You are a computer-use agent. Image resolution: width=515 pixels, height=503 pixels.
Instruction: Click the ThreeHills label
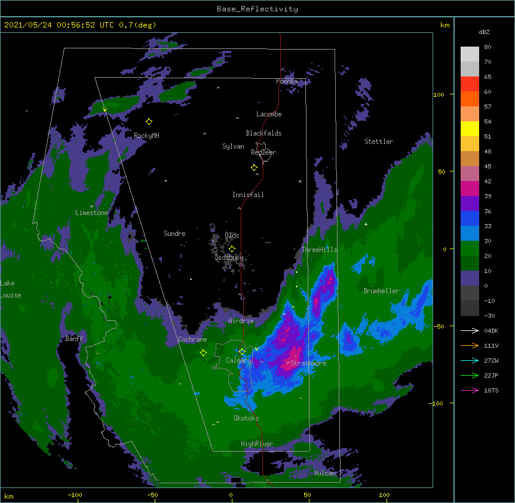pos(319,250)
